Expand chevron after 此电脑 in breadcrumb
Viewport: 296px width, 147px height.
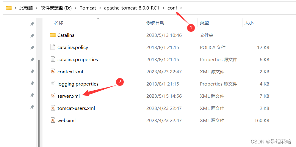click(37, 8)
